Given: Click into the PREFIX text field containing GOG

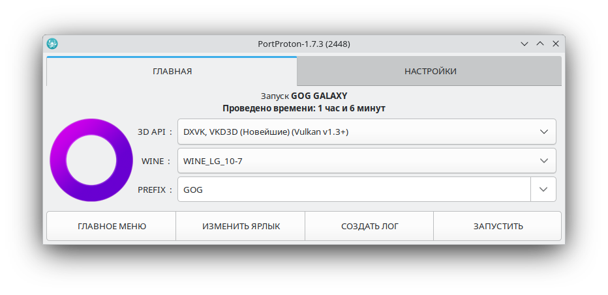Looking at the screenshot, I should click(x=354, y=190).
